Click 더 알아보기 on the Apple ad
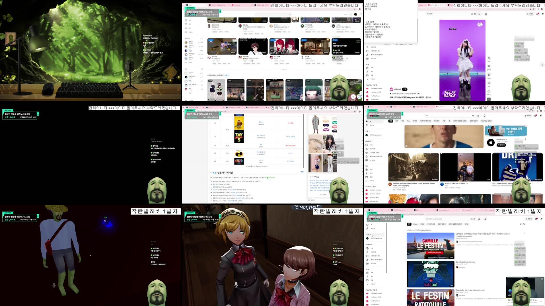The image size is (545, 306). [x=501, y=145]
